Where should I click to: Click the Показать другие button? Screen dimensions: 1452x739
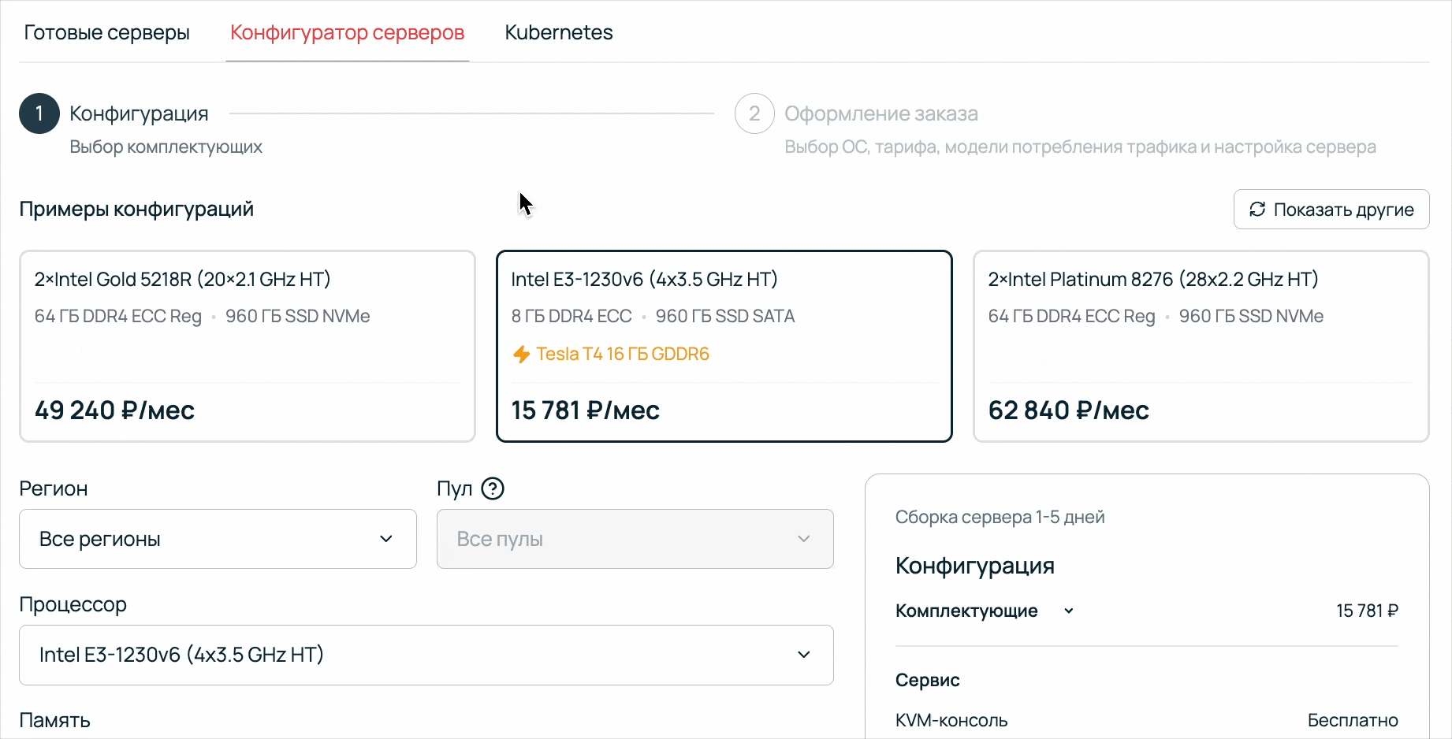[x=1331, y=209]
